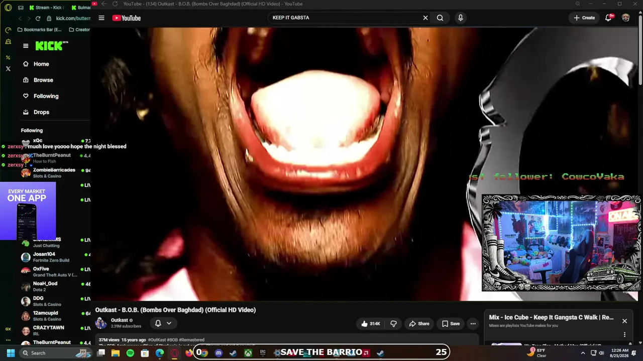The width and height of the screenshot is (643, 361).
Task: Open Josan104 channel in Kick sidebar
Action: 55,257
